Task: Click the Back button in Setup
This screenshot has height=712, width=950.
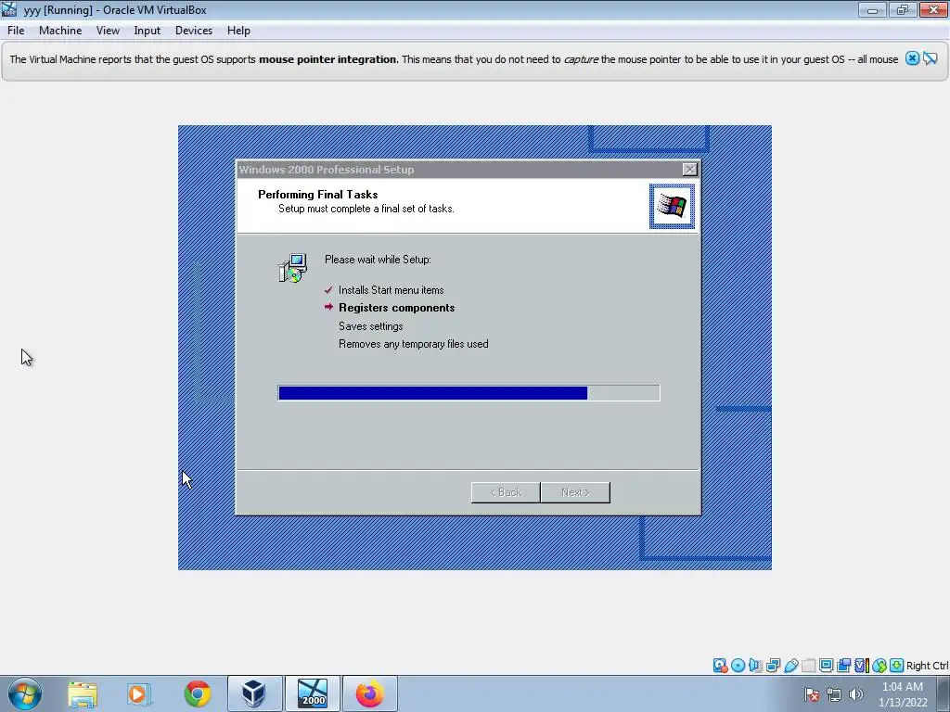Action: click(506, 492)
